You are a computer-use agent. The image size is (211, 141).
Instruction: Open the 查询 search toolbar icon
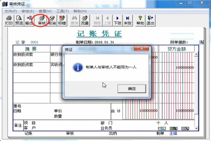[x=75, y=20]
